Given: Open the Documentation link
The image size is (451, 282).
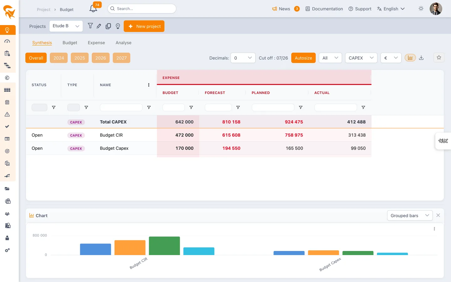Looking at the screenshot, I should (324, 9).
